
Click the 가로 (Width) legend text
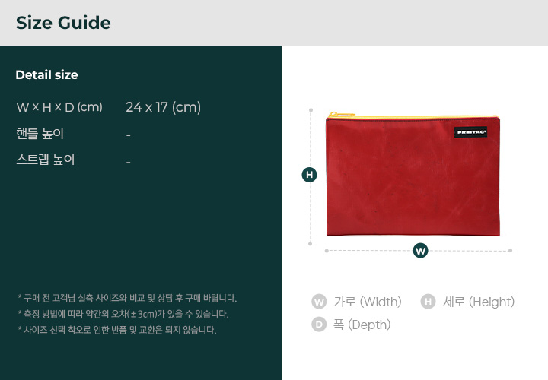click(368, 302)
